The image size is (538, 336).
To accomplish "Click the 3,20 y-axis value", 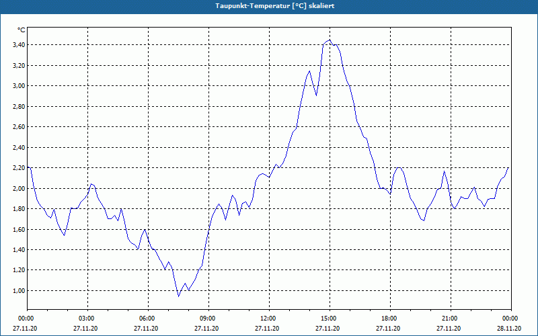I will tap(19, 65).
